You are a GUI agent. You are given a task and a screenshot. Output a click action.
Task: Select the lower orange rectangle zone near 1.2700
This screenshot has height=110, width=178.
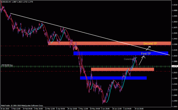[122, 69]
